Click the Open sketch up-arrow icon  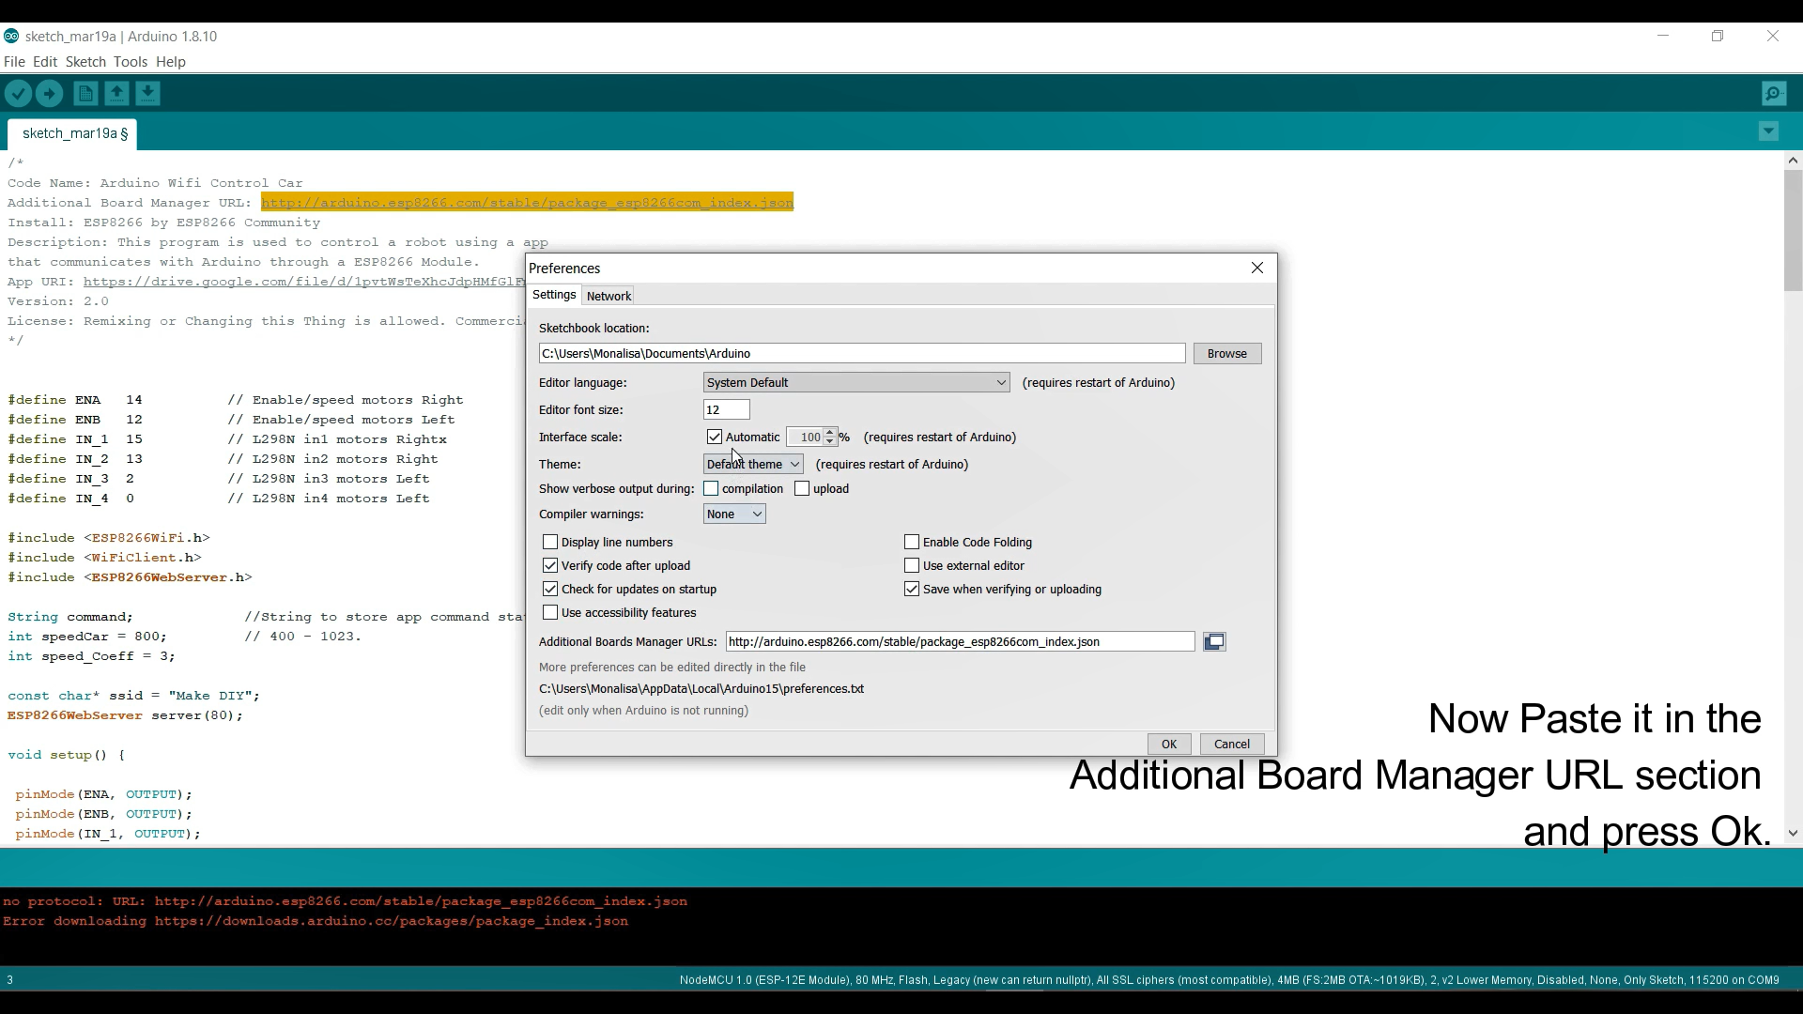[116, 94]
